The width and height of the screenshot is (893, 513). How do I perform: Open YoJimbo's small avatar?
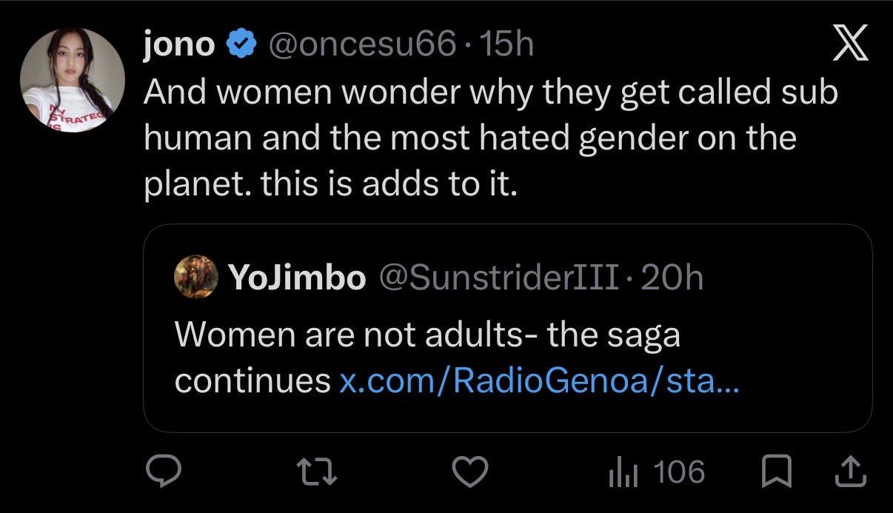click(195, 278)
